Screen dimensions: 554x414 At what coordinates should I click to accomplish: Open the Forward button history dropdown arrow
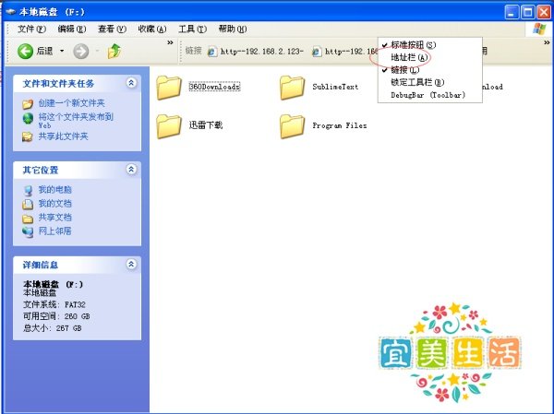point(97,52)
